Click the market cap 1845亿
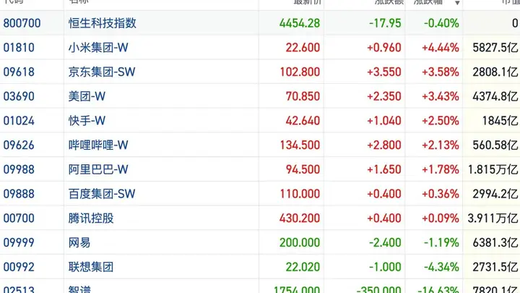520x293 pixels. tap(500, 121)
